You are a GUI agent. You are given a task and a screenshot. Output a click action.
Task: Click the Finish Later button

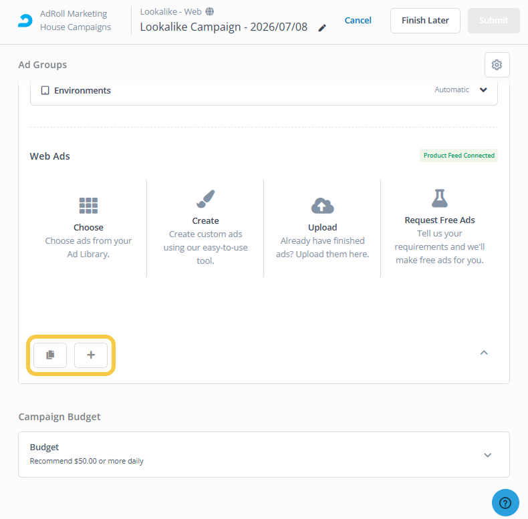coord(425,21)
